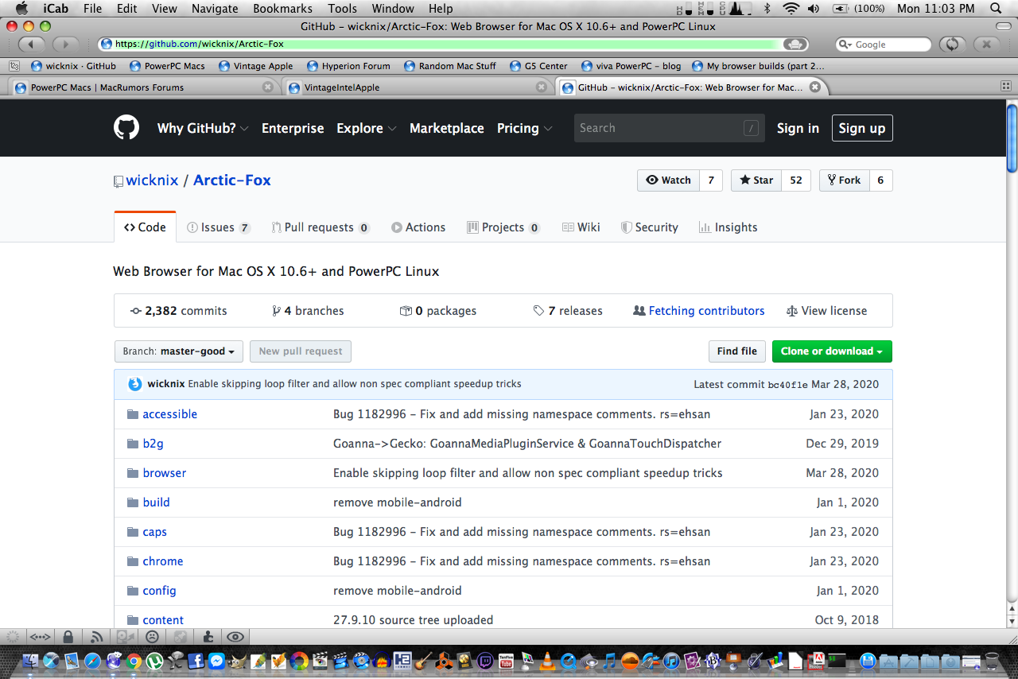Screen dimensions: 1018x679
Task: Expand the Why GitHub? dropdown
Action: pyautogui.click(x=203, y=128)
